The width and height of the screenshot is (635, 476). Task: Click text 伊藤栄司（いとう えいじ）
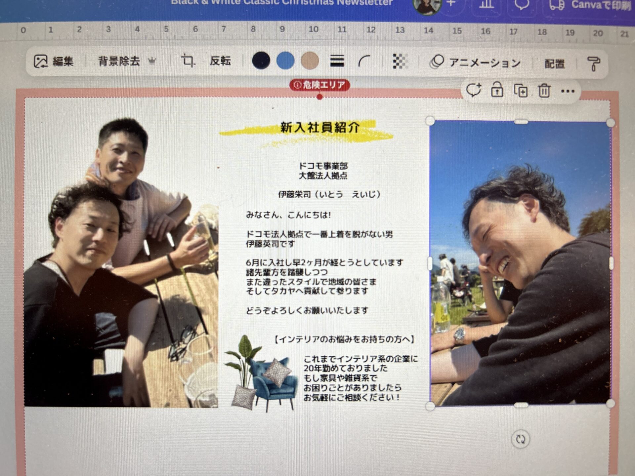329,194
